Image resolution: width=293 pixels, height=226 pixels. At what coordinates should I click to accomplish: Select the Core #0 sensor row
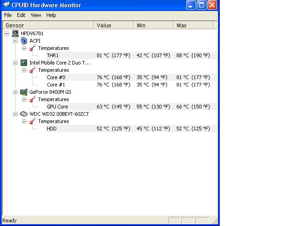click(131, 77)
